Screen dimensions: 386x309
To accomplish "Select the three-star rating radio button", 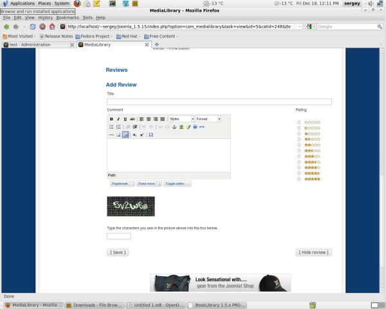I will point(299,156).
